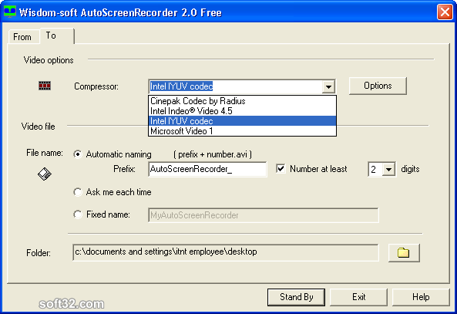Close the AutoScreenRecorder window
The height and width of the screenshot is (314, 457).
click(445, 12)
